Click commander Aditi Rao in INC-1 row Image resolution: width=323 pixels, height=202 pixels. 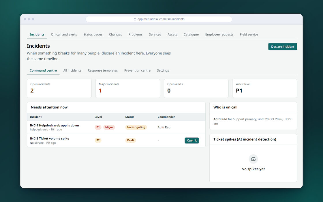click(x=164, y=127)
